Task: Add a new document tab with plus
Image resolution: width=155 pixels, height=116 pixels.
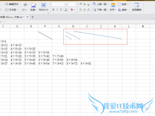Action: point(33,17)
